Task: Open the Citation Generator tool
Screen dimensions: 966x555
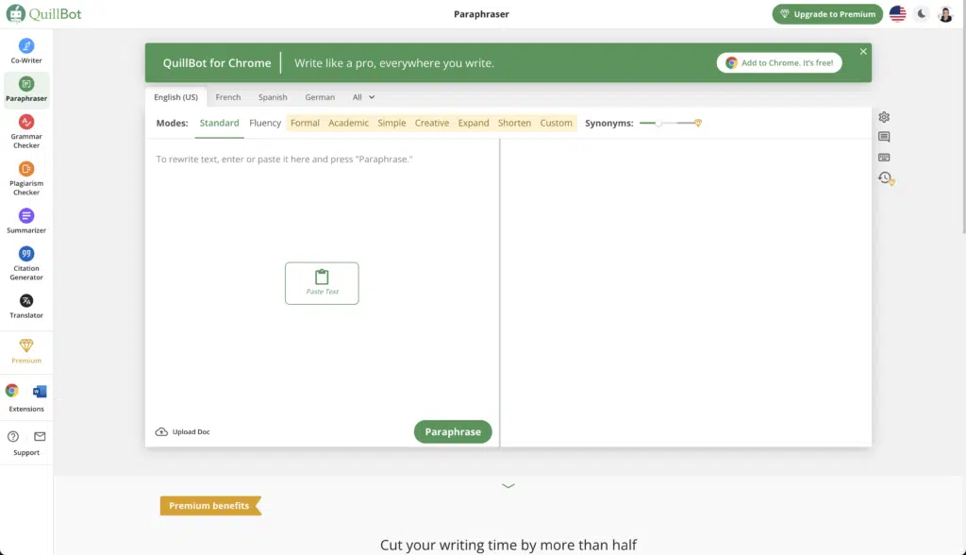Action: tap(25, 263)
